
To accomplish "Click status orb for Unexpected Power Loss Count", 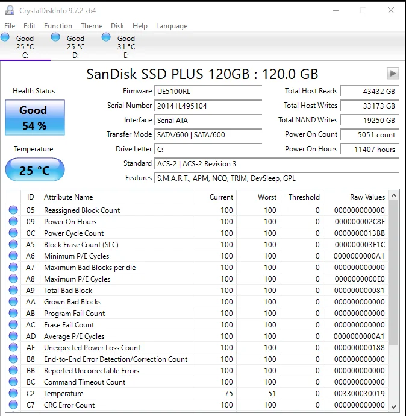I will coord(13,348).
